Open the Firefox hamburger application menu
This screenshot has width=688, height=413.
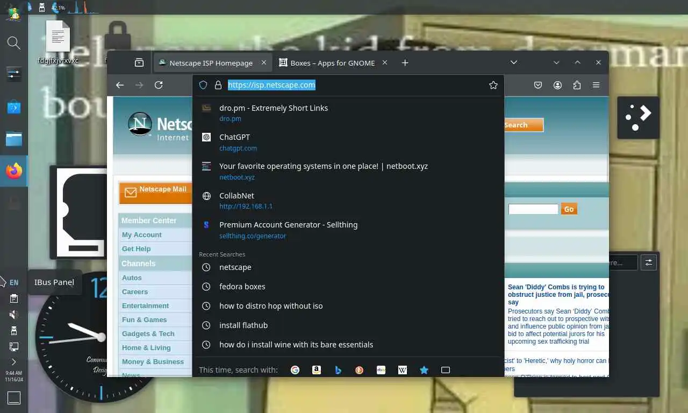596,85
